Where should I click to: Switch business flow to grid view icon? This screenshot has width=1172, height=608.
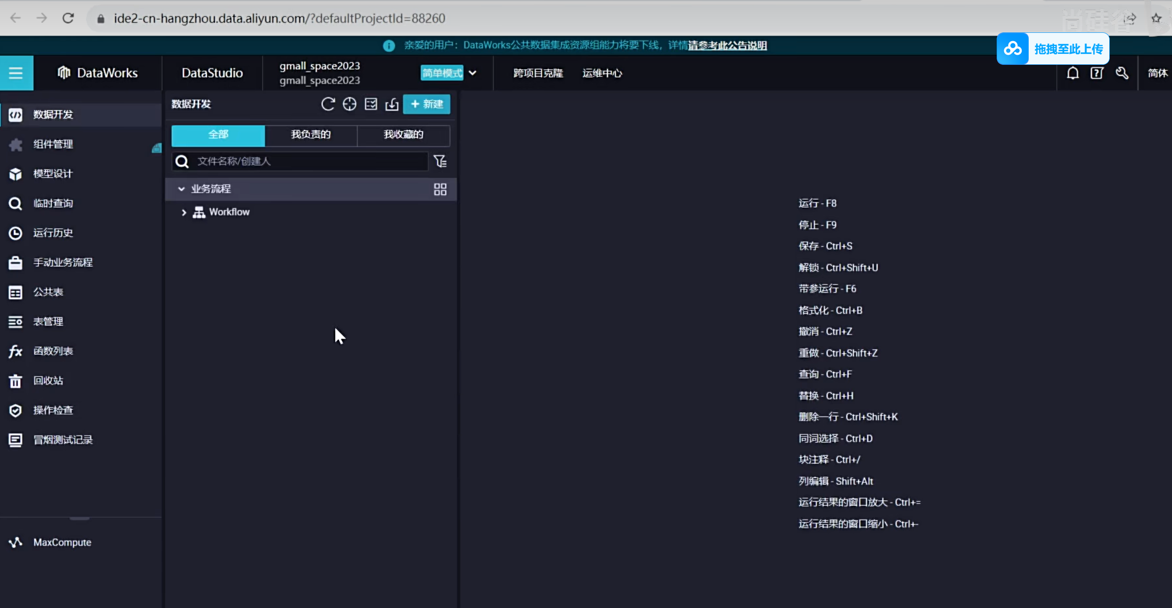click(440, 189)
